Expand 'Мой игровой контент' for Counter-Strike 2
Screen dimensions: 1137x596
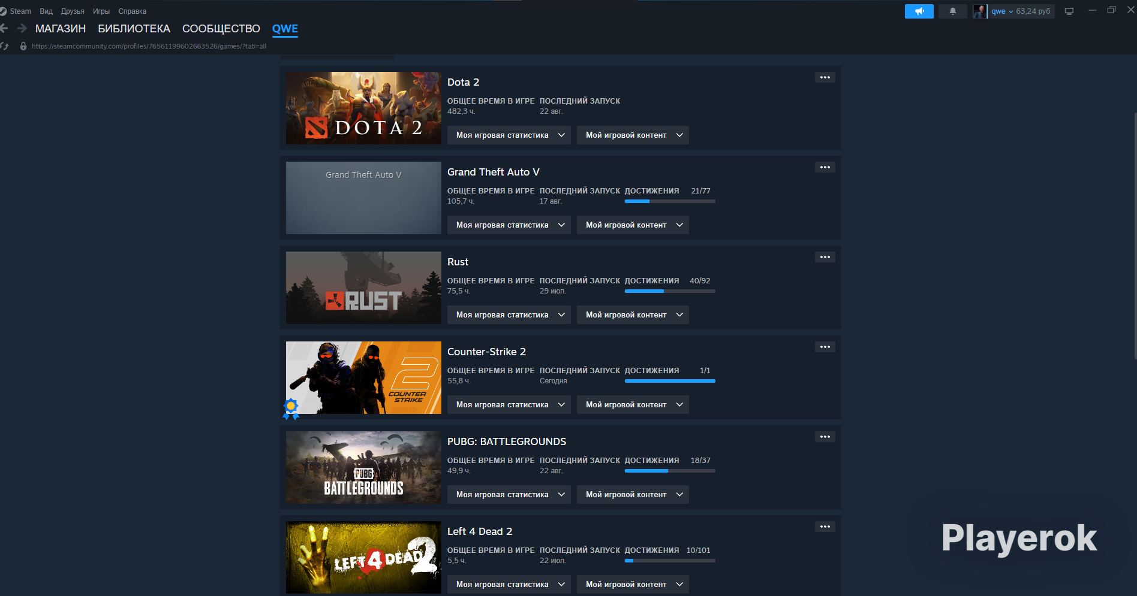tap(633, 405)
